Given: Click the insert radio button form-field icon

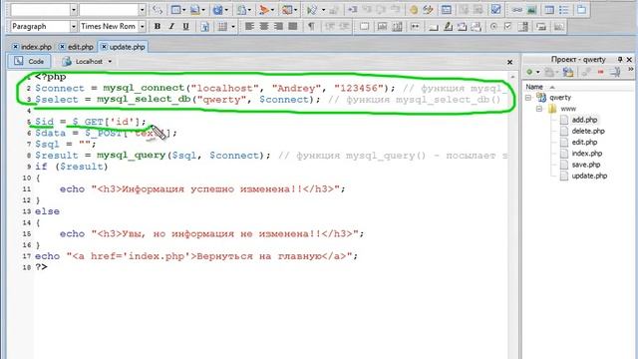Looking at the screenshot, I should 493,27.
